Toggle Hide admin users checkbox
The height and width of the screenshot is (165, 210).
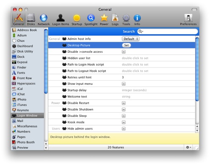pos(123,129)
